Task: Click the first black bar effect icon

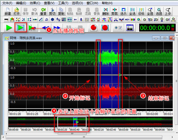Action: click(6, 19)
